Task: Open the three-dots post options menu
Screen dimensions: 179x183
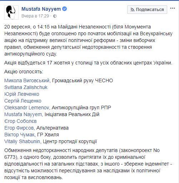Action: coord(173,9)
